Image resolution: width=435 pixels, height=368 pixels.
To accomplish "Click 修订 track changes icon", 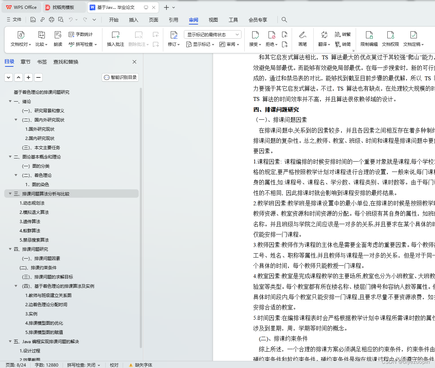I will (174, 35).
